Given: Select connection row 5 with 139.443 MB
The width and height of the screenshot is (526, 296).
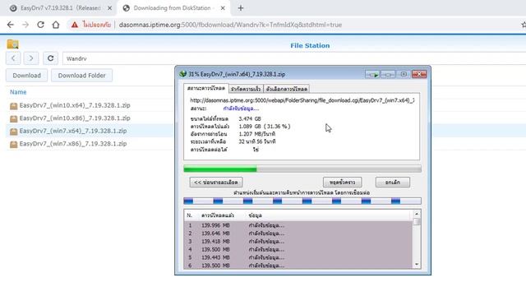Looking at the screenshot, I should pyautogui.click(x=298, y=257).
